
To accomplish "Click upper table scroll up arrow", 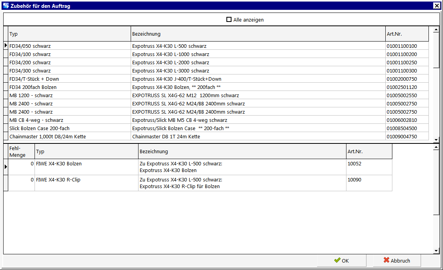I will coord(436,29).
